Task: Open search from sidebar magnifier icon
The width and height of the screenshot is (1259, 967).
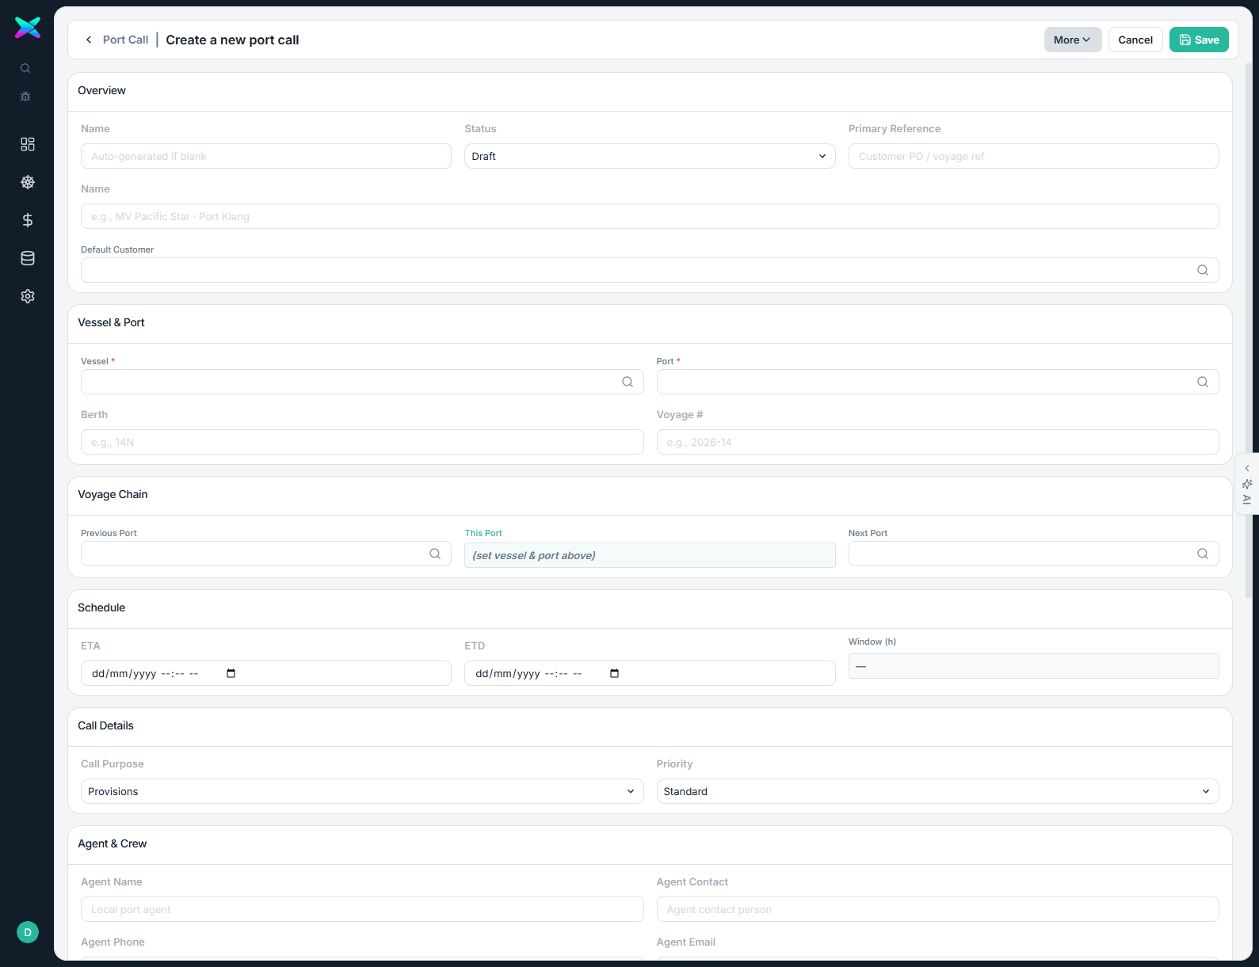Action: pyautogui.click(x=25, y=68)
